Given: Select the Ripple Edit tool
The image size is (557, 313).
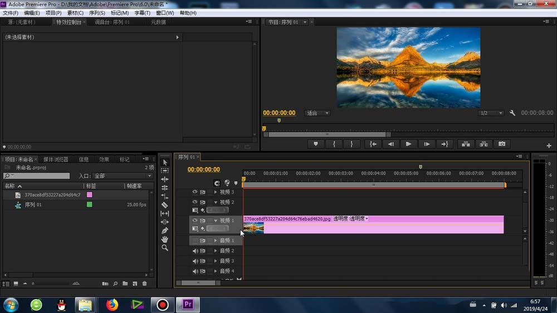Looking at the screenshot, I should coord(165,179).
